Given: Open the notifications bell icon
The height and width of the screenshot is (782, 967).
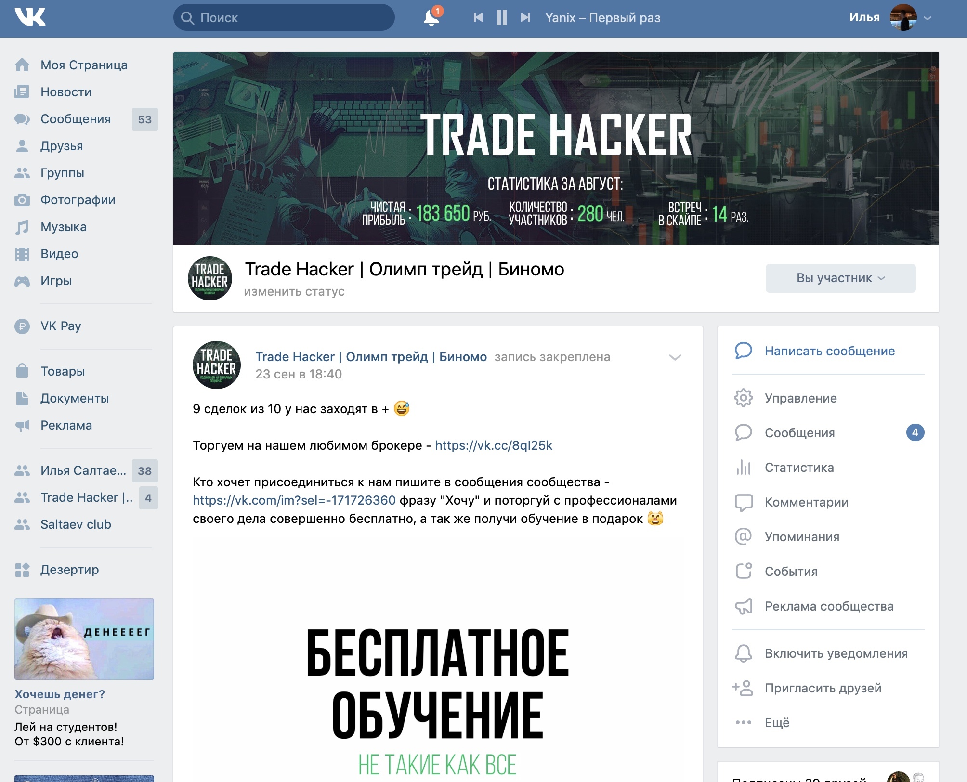Looking at the screenshot, I should point(431,17).
